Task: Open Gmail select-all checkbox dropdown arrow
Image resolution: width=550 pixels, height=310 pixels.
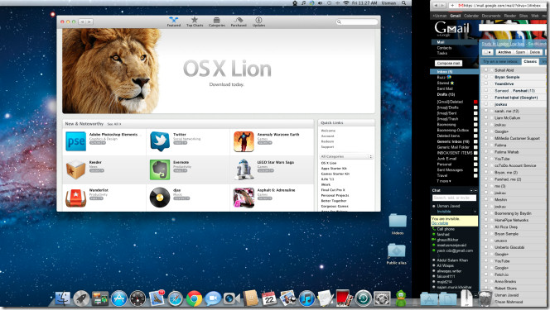Action: coord(490,52)
